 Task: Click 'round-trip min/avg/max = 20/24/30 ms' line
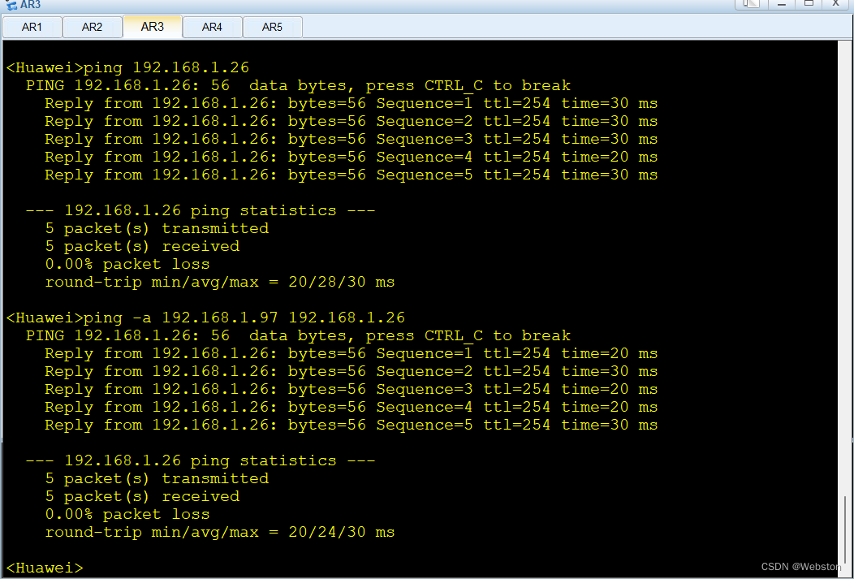219,532
